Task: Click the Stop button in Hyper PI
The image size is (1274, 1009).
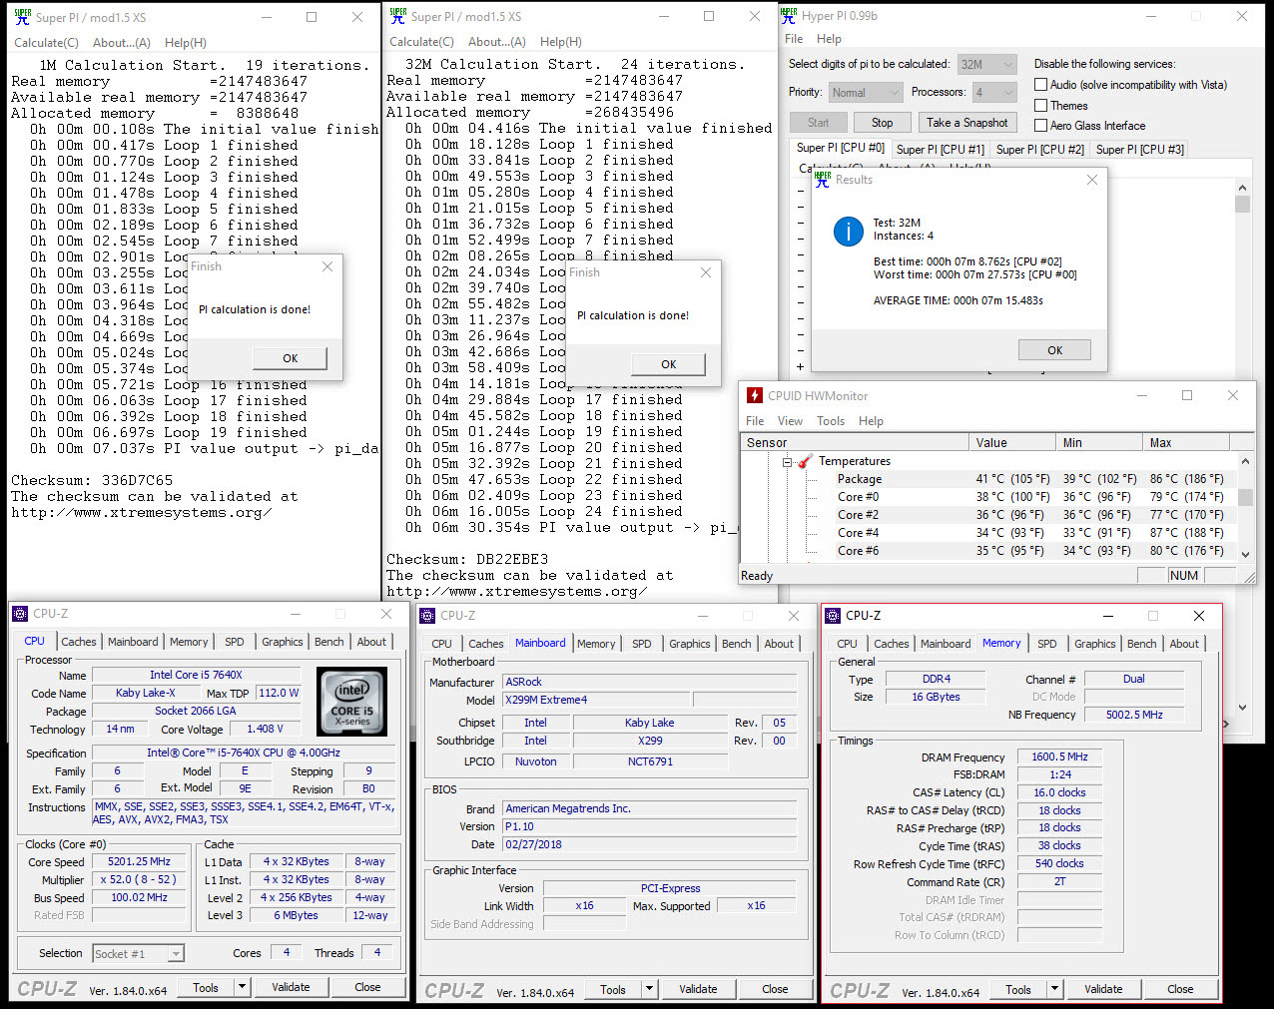Action: tap(882, 123)
